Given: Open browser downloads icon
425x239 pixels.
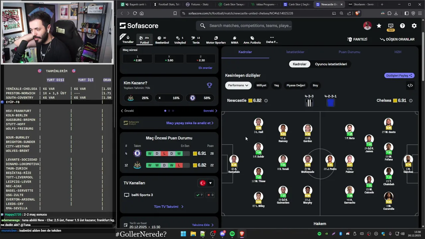Looking at the screenshot, I should pyautogui.click(x=396, y=13).
